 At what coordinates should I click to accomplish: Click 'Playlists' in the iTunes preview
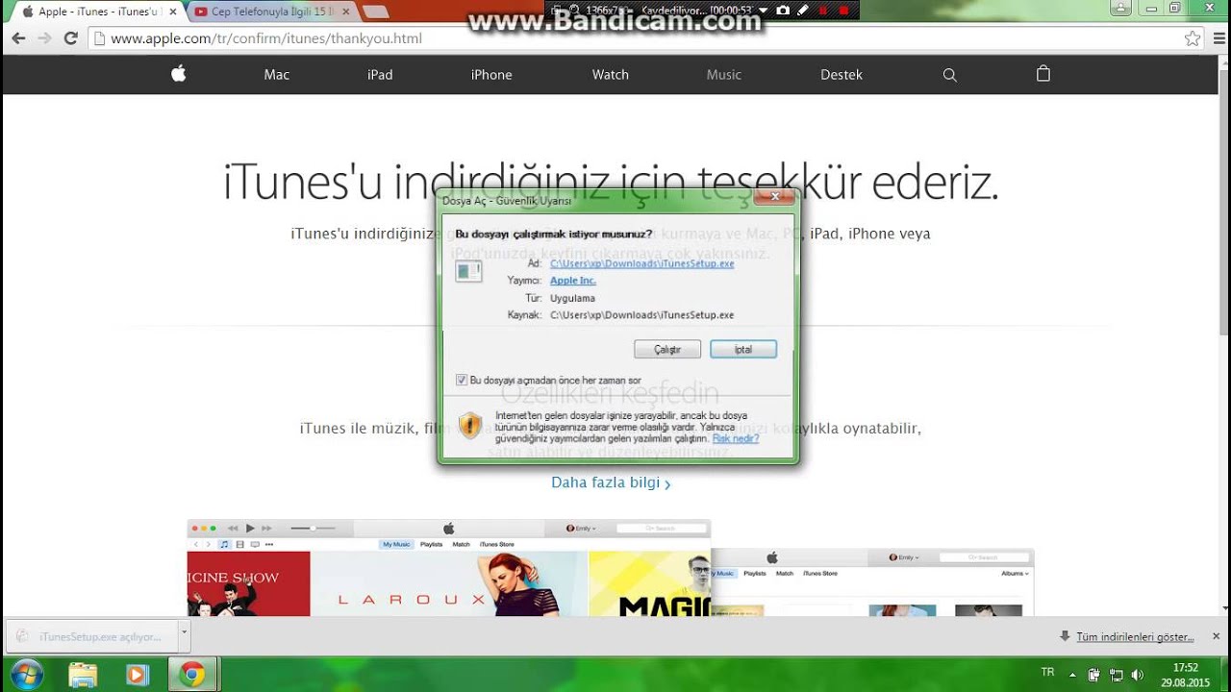pyautogui.click(x=431, y=544)
